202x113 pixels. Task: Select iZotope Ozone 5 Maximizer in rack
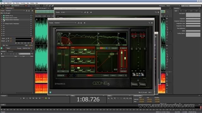pyautogui.click(x=12, y=24)
